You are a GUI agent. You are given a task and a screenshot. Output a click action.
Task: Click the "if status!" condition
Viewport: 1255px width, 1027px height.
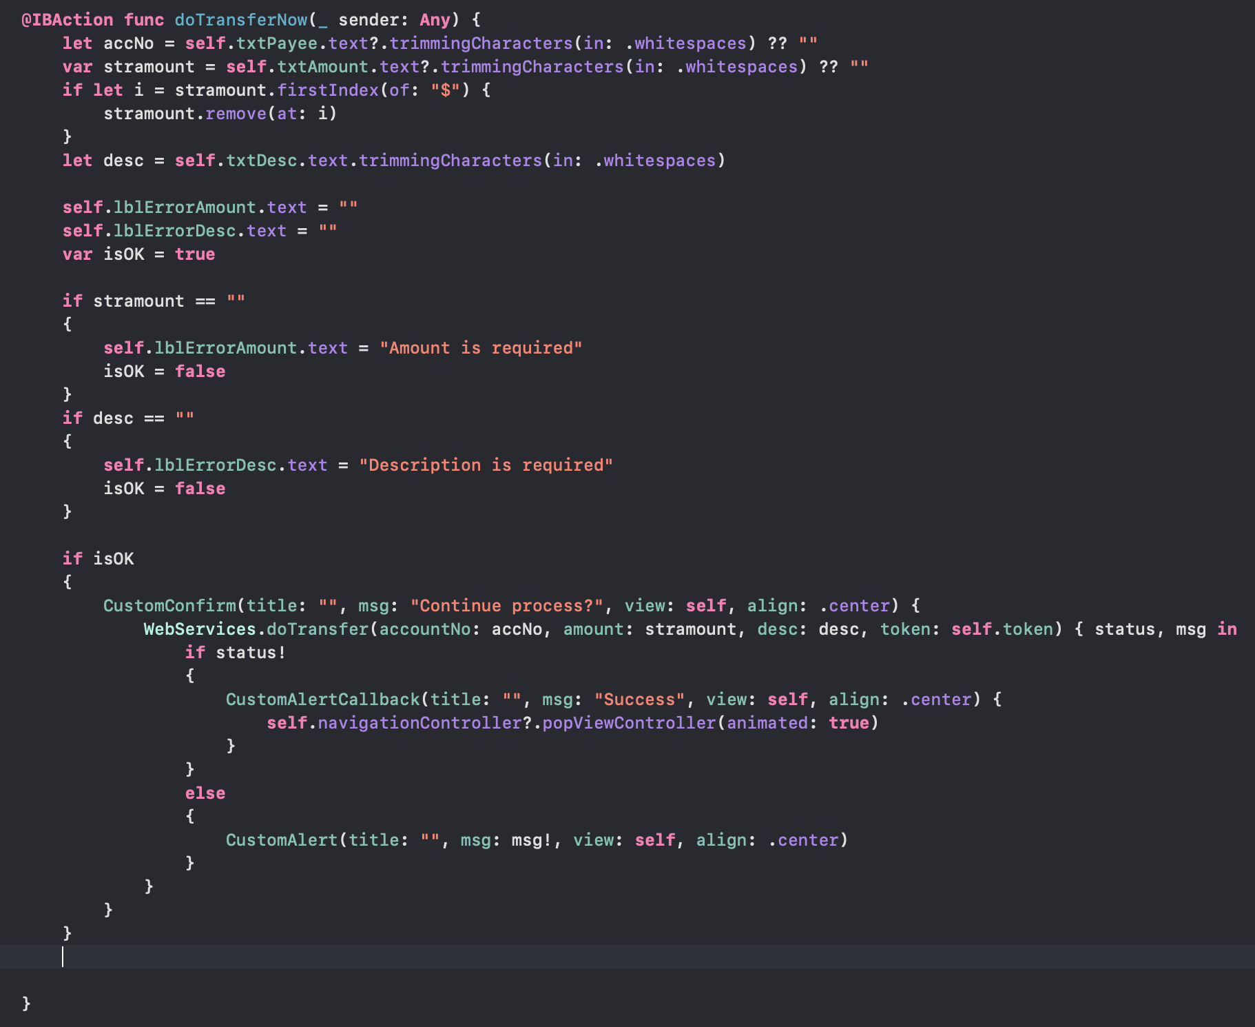236,653
